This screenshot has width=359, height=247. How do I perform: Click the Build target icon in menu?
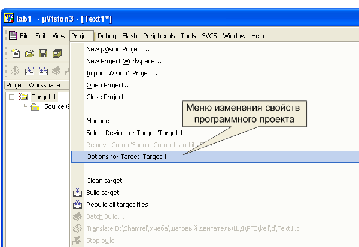coord(77,193)
